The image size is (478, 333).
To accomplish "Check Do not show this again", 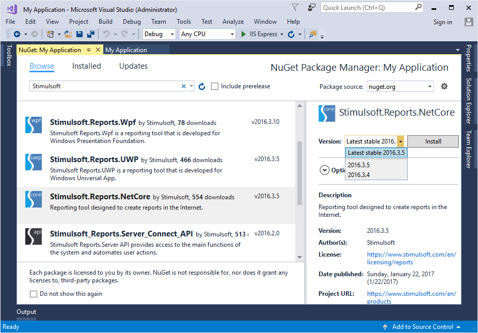I will click(34, 294).
